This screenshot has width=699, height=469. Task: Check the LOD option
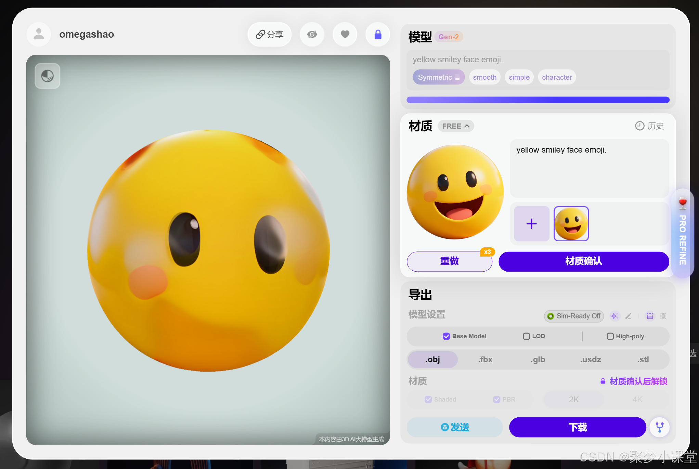526,336
